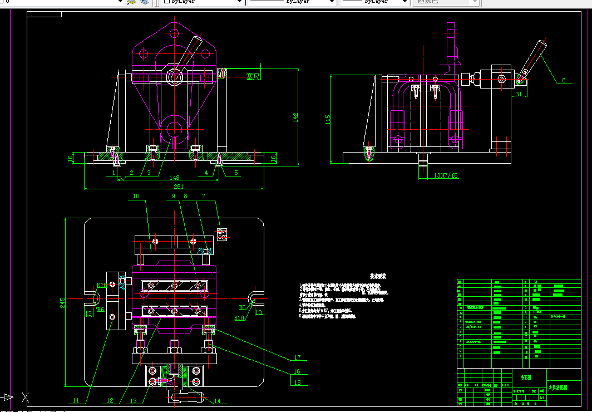Select the 13H7/f6 fit tolerance text
Viewport: 592px width, 412px height.
click(x=446, y=175)
